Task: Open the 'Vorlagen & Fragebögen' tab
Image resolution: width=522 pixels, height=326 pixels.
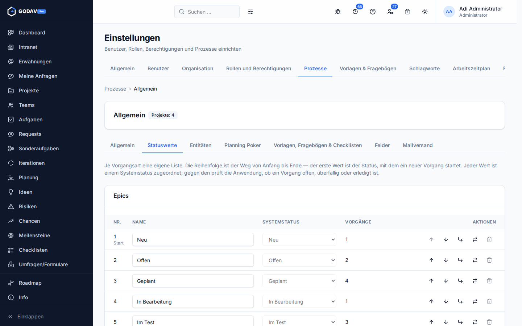Action: tap(368, 68)
